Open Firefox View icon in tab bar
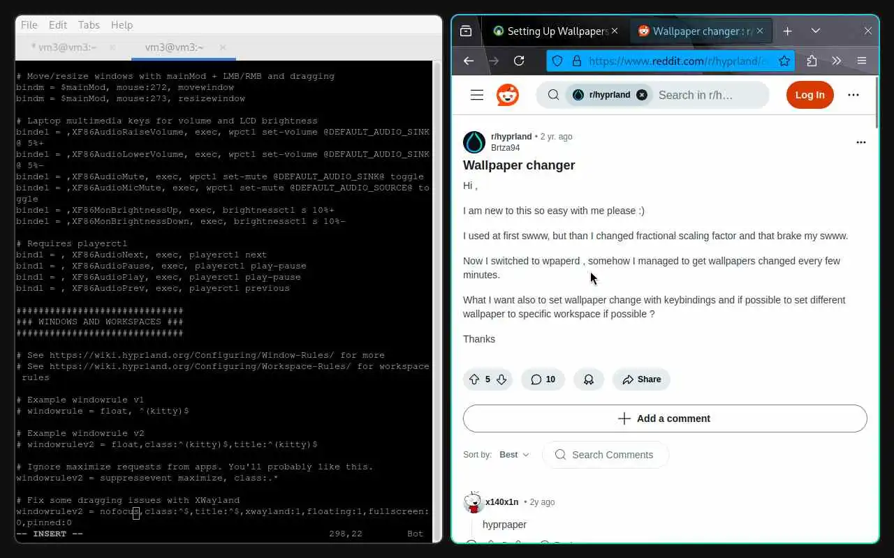 pos(466,31)
